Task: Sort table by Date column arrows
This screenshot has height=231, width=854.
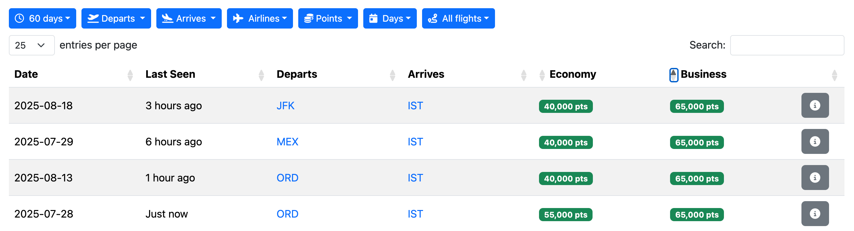Action: (130, 75)
